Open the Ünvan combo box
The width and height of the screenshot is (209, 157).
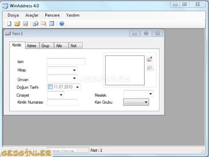pos(74,78)
